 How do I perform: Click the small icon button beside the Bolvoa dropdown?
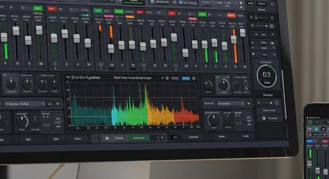coord(50,104)
